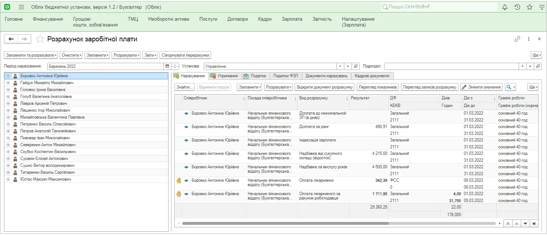Focus the global search field
The width and height of the screenshot is (547, 235).
(439, 7)
